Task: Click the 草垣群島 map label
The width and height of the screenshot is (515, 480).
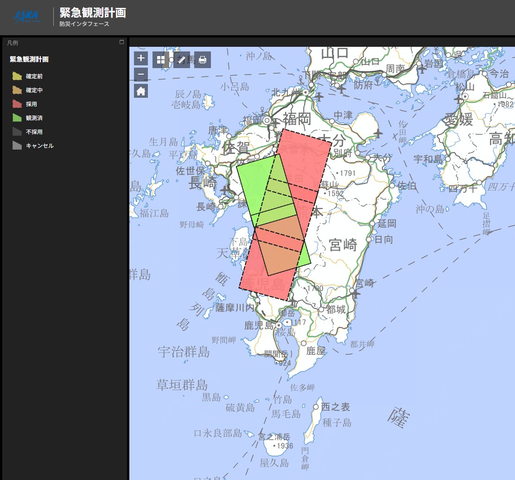Action: tap(182, 385)
